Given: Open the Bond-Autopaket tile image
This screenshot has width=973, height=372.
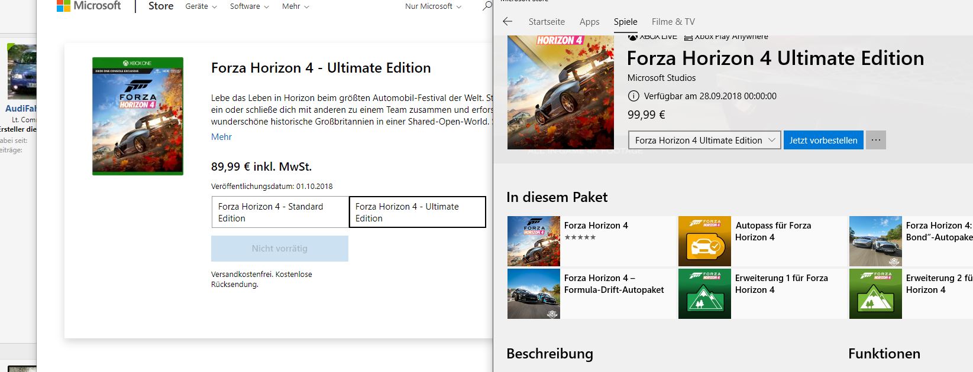Looking at the screenshot, I should pyautogui.click(x=875, y=241).
